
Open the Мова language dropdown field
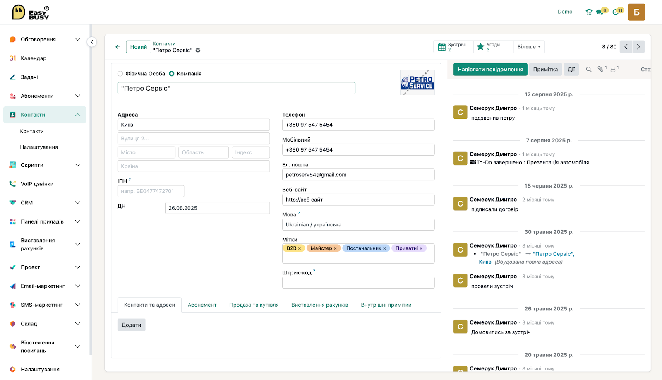point(358,225)
